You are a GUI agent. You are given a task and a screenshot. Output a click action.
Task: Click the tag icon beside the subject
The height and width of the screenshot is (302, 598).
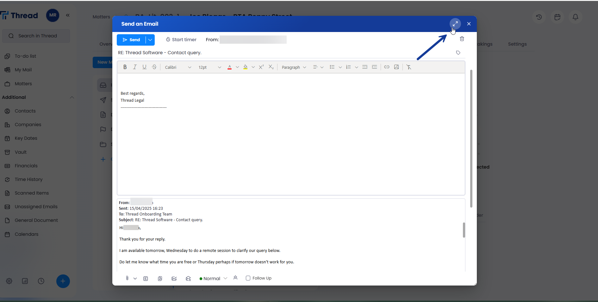[x=458, y=53]
